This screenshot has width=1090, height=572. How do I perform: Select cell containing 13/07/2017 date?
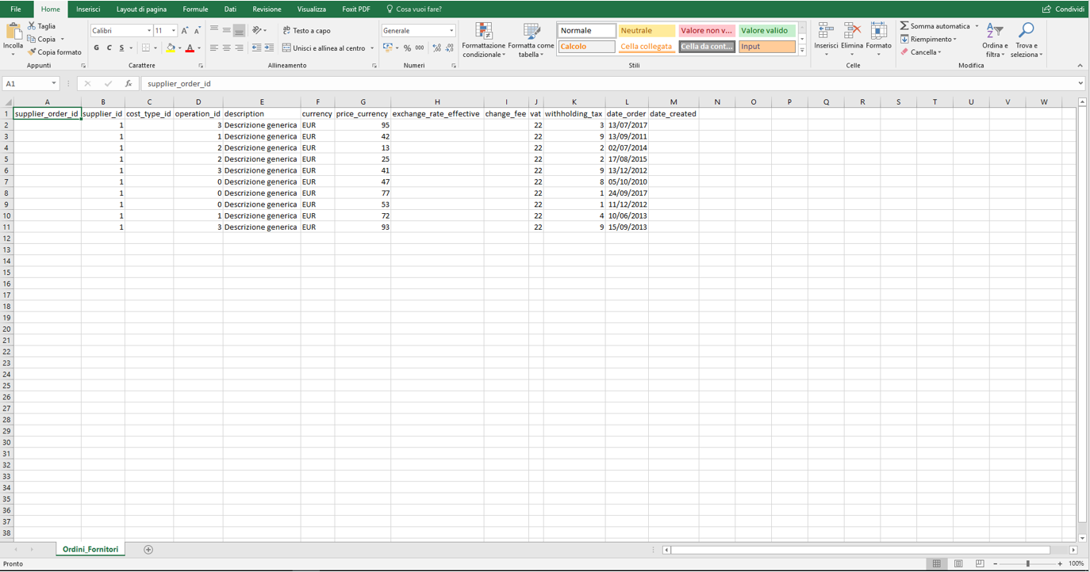(x=627, y=125)
